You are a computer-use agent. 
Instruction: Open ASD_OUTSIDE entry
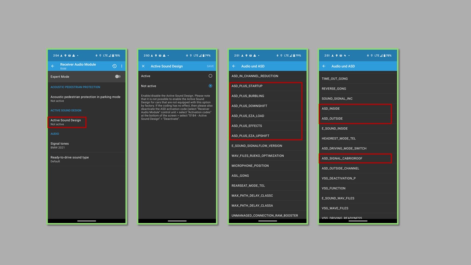coord(358,119)
